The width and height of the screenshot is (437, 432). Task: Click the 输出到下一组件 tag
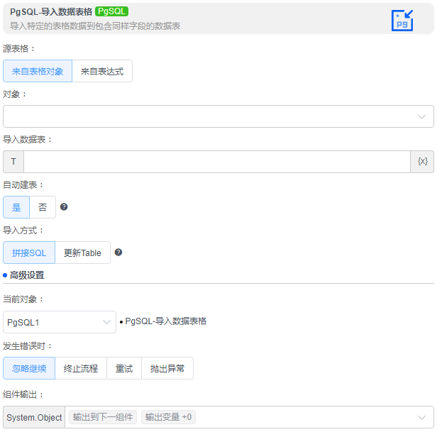pos(103,417)
